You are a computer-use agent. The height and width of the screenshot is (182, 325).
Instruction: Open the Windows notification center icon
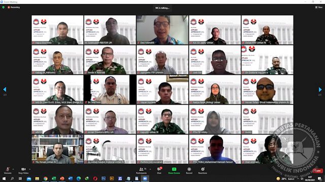(320, 178)
